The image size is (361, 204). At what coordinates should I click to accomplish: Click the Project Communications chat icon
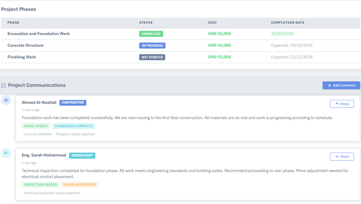tap(4, 85)
